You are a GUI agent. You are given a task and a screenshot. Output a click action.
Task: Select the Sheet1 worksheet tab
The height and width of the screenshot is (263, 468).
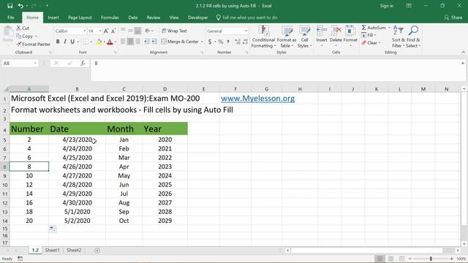pos(52,250)
